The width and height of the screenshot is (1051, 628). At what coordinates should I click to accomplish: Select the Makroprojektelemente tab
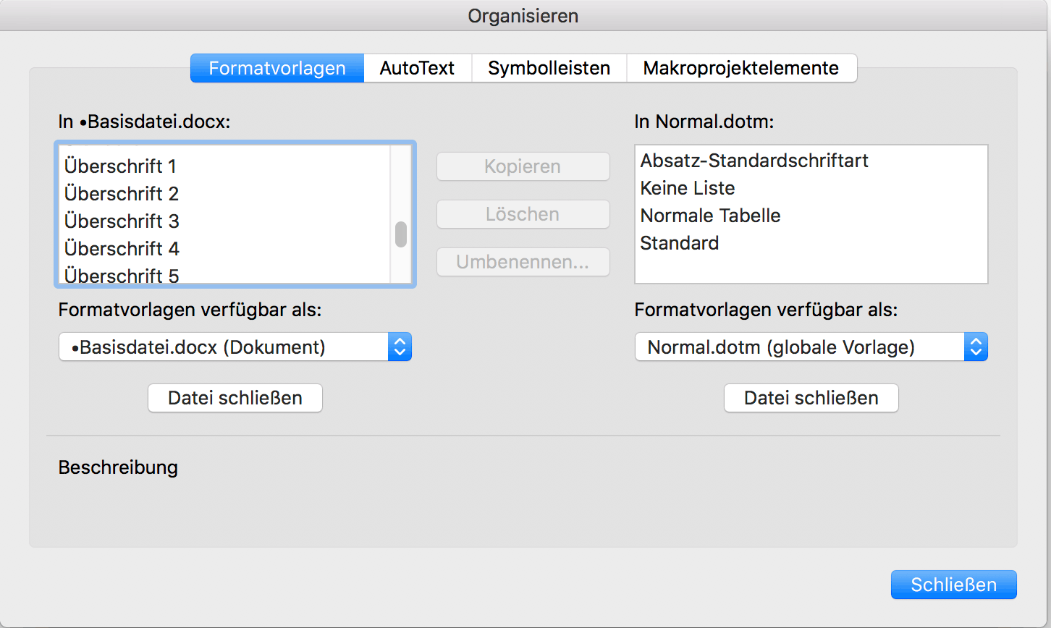point(741,68)
